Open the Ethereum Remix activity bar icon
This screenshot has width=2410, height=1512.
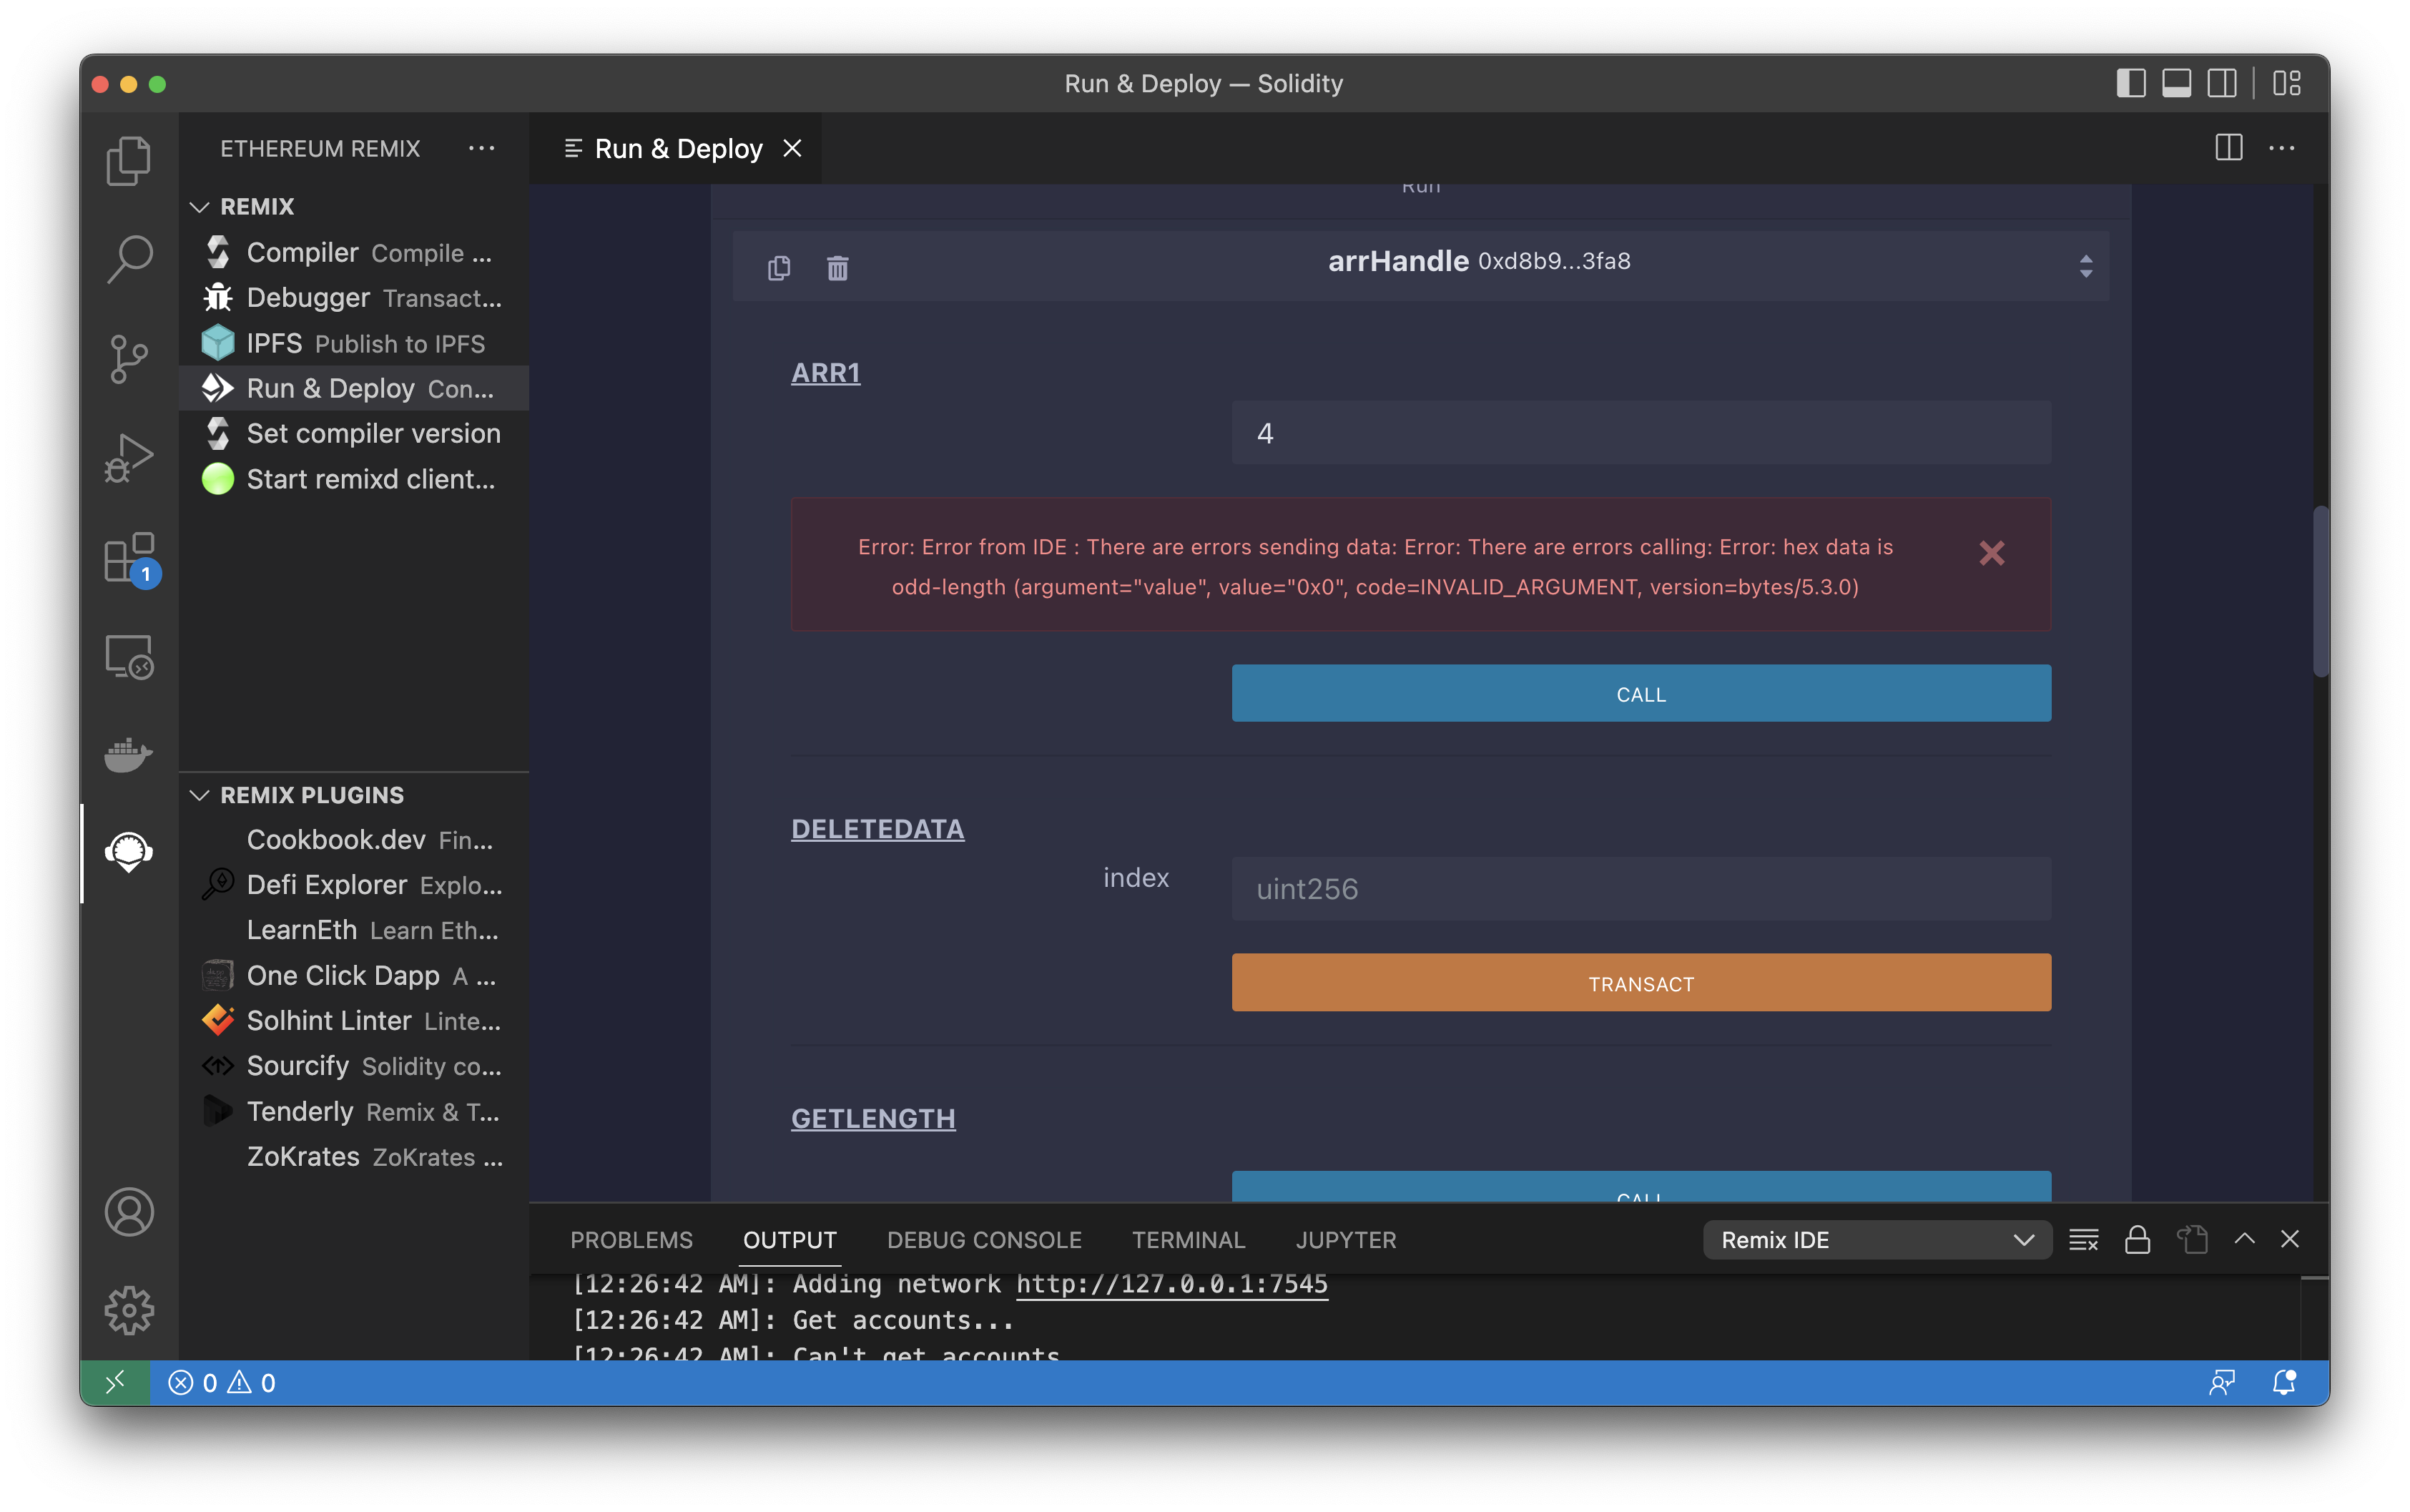129,852
